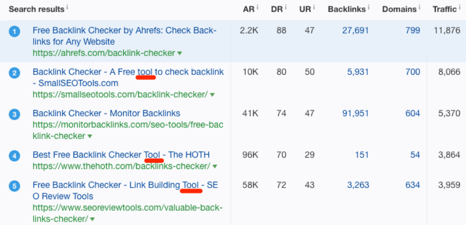466x225 pixels.
Task: Click the AR column info icon
Action: (x=257, y=7)
